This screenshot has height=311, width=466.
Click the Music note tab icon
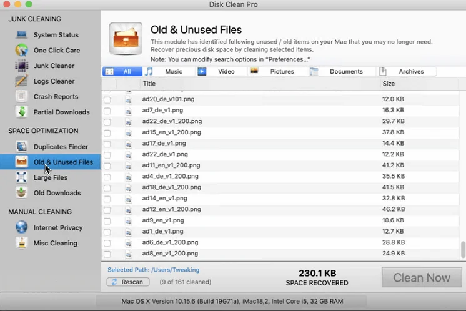149,71
